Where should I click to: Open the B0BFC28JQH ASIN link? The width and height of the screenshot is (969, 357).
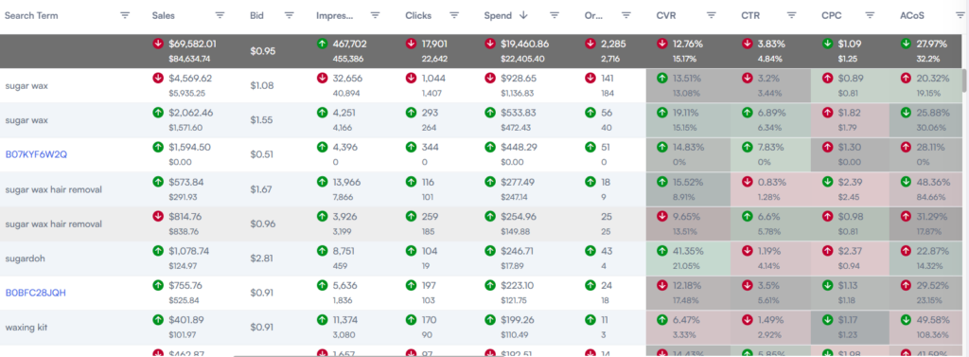point(35,293)
